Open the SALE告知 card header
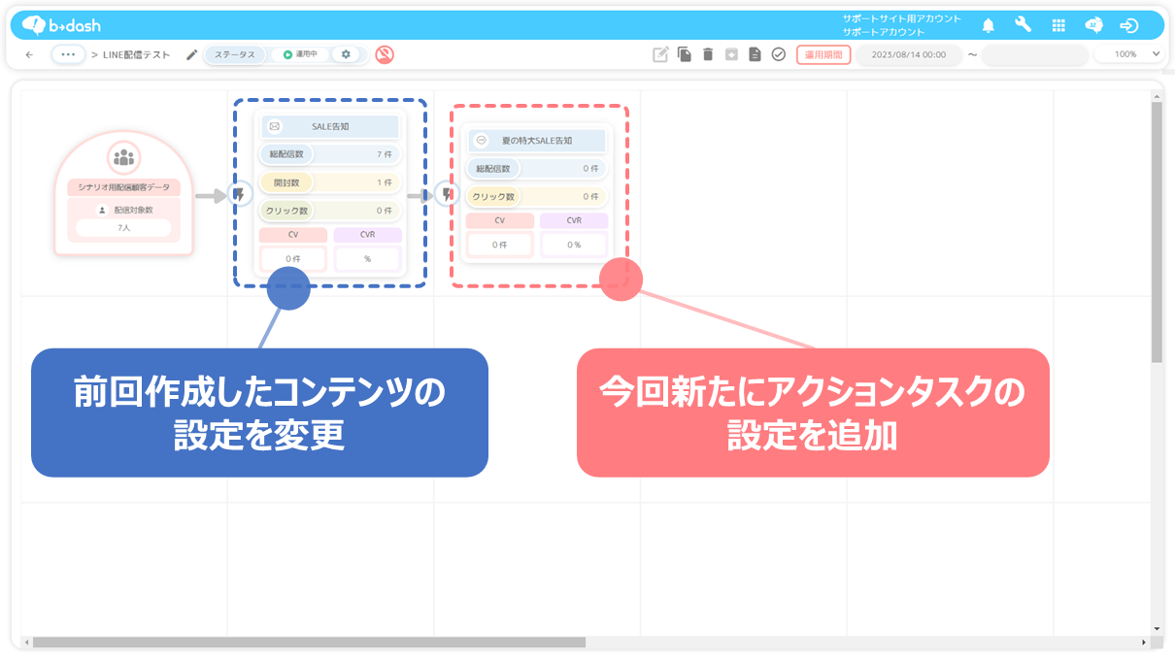 (x=330, y=126)
